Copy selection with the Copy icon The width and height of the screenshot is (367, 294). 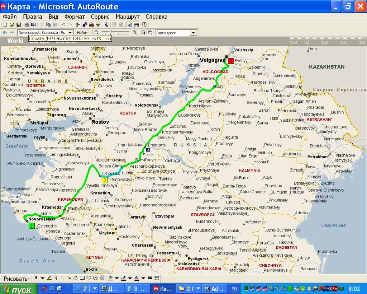[48, 25]
